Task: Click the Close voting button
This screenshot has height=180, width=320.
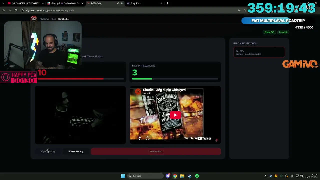Action: 76,151
